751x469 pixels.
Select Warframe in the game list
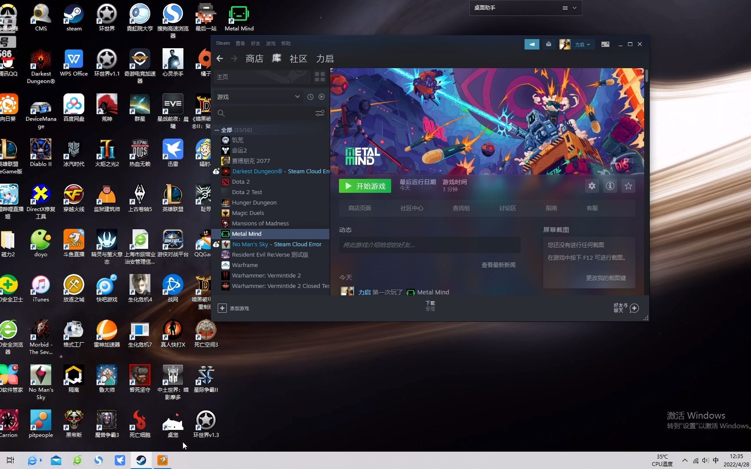point(245,265)
